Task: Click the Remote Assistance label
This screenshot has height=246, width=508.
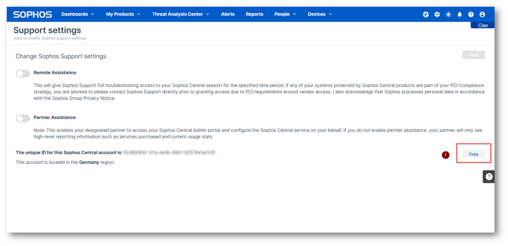Action: point(55,73)
